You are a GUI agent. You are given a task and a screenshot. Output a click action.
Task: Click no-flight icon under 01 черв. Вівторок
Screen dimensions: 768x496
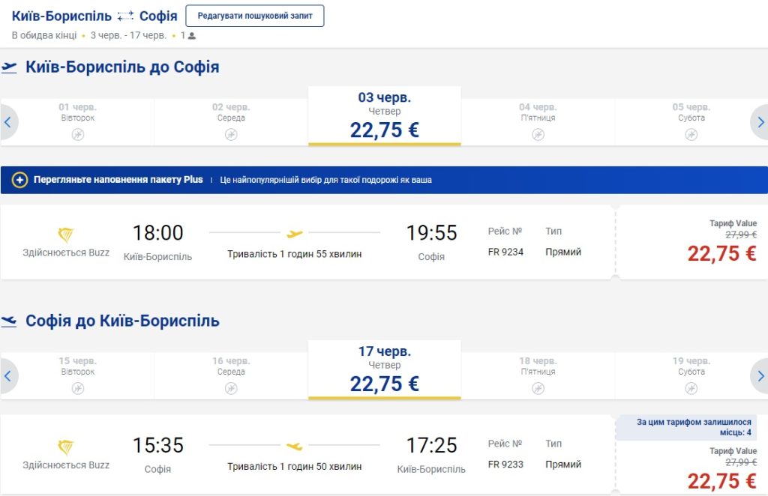pyautogui.click(x=78, y=134)
